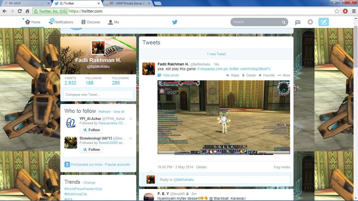Click the game screenshot image
The image size is (358, 201).
pos(224,118)
